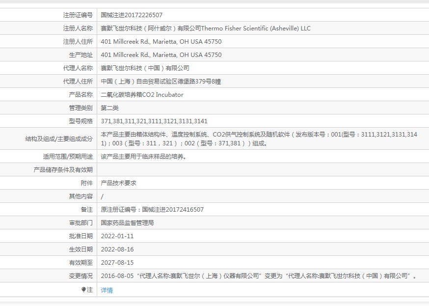Select agent name 赛默飞世尔科技（中国）有限公司
This screenshot has height=306, width=429.
(x=145, y=68)
